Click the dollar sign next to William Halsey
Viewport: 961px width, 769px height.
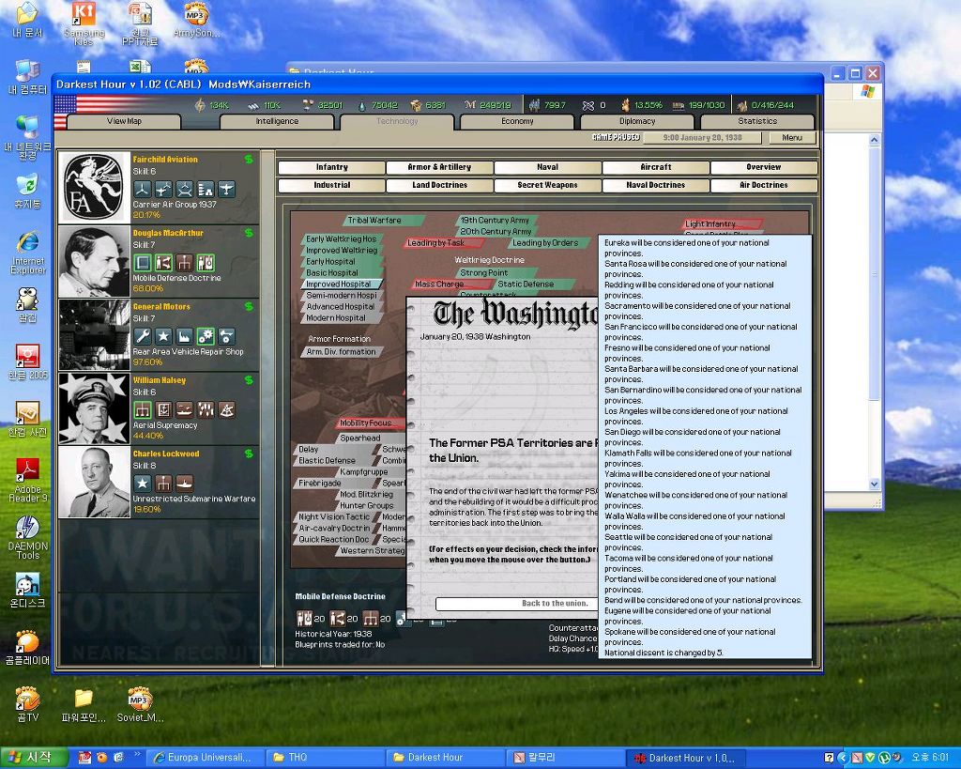click(x=248, y=380)
